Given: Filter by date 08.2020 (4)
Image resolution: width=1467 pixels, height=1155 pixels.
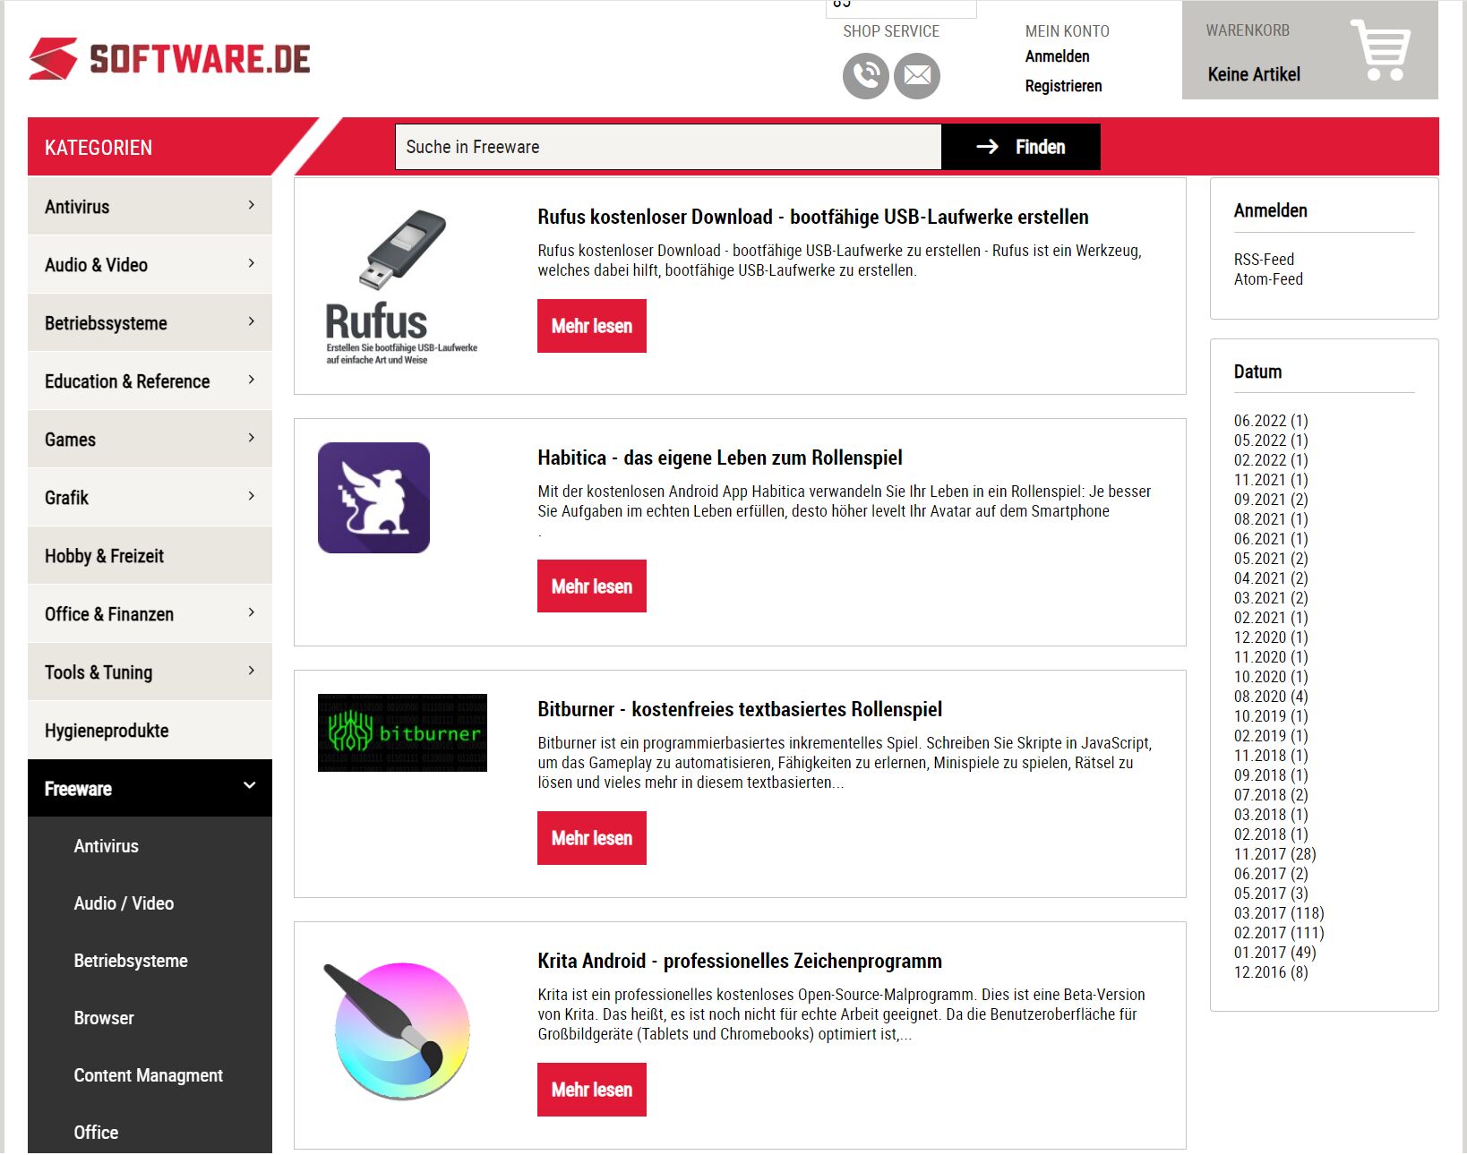Looking at the screenshot, I should click(x=1271, y=697).
